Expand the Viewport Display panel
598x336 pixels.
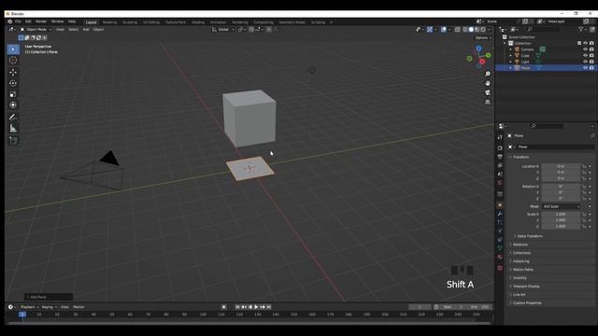525,287
